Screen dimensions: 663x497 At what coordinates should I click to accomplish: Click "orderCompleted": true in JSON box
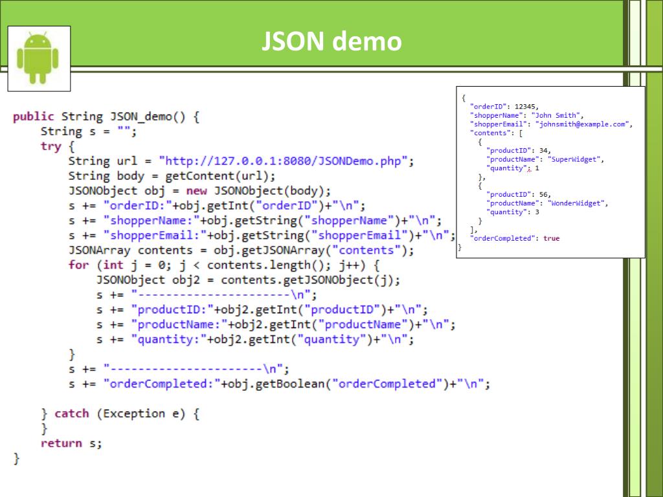(515, 238)
